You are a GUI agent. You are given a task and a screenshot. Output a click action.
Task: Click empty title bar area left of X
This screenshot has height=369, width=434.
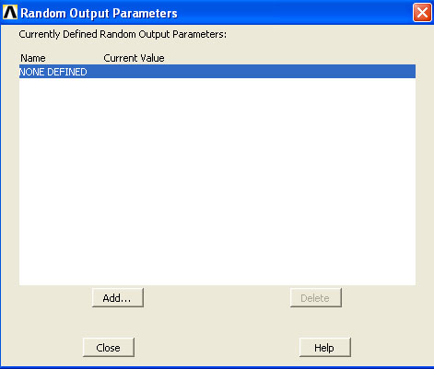tap(295, 13)
